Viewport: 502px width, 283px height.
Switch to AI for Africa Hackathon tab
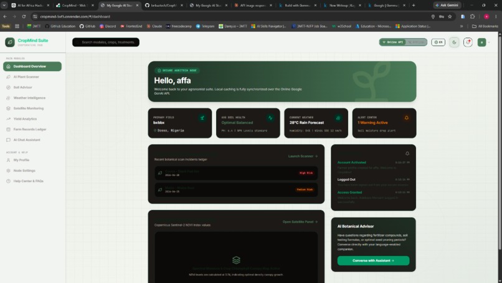[x=31, y=6]
